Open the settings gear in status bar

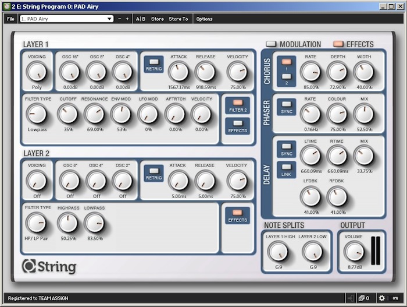pos(381,298)
